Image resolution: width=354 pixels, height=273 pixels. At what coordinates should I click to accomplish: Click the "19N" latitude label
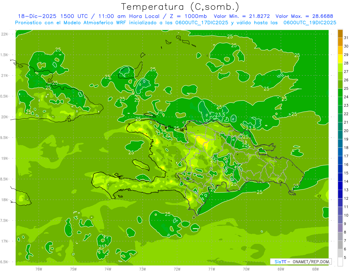pos(4,158)
